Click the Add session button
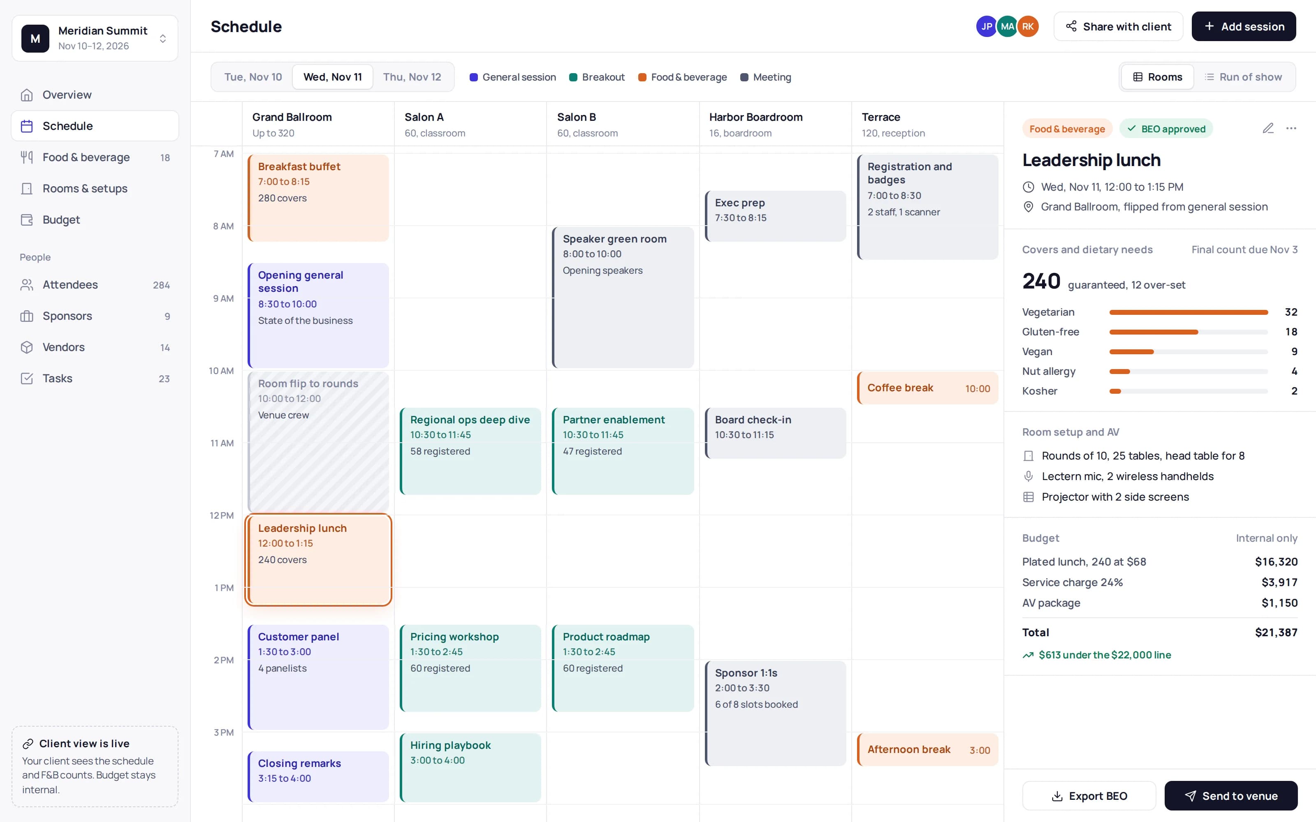 coord(1244,26)
